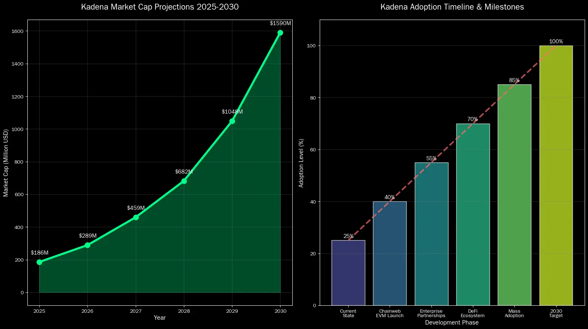Select the $1048M value annotation
Viewport: 588px width, 329px height.
tap(232, 112)
